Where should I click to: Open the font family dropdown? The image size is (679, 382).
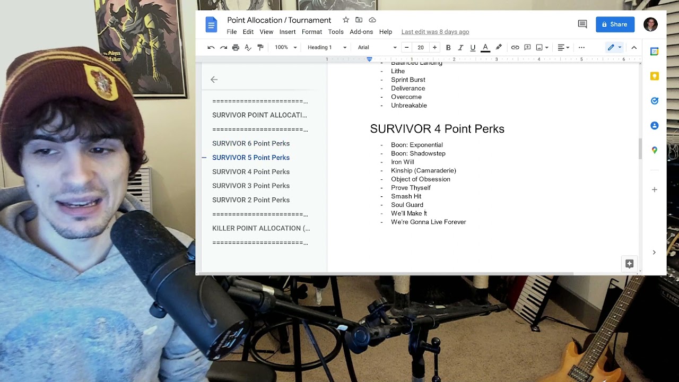(x=375, y=47)
